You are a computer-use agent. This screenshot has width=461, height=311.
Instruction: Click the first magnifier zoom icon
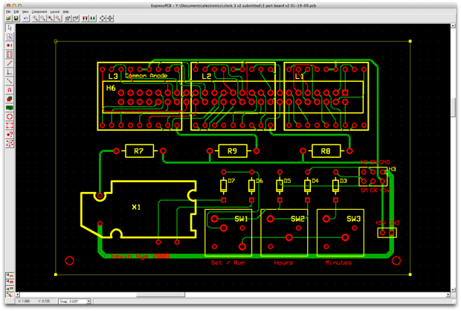[x=35, y=19]
